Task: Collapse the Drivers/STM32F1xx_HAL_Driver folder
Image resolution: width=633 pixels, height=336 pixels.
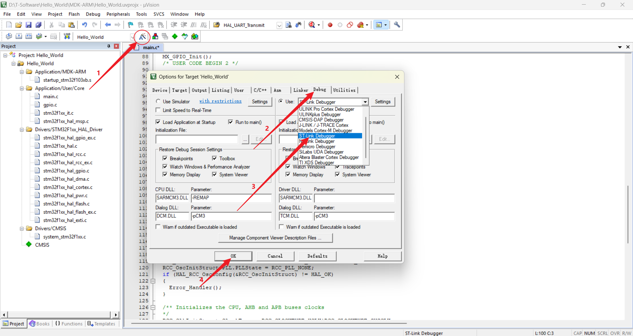Action: tap(22, 130)
